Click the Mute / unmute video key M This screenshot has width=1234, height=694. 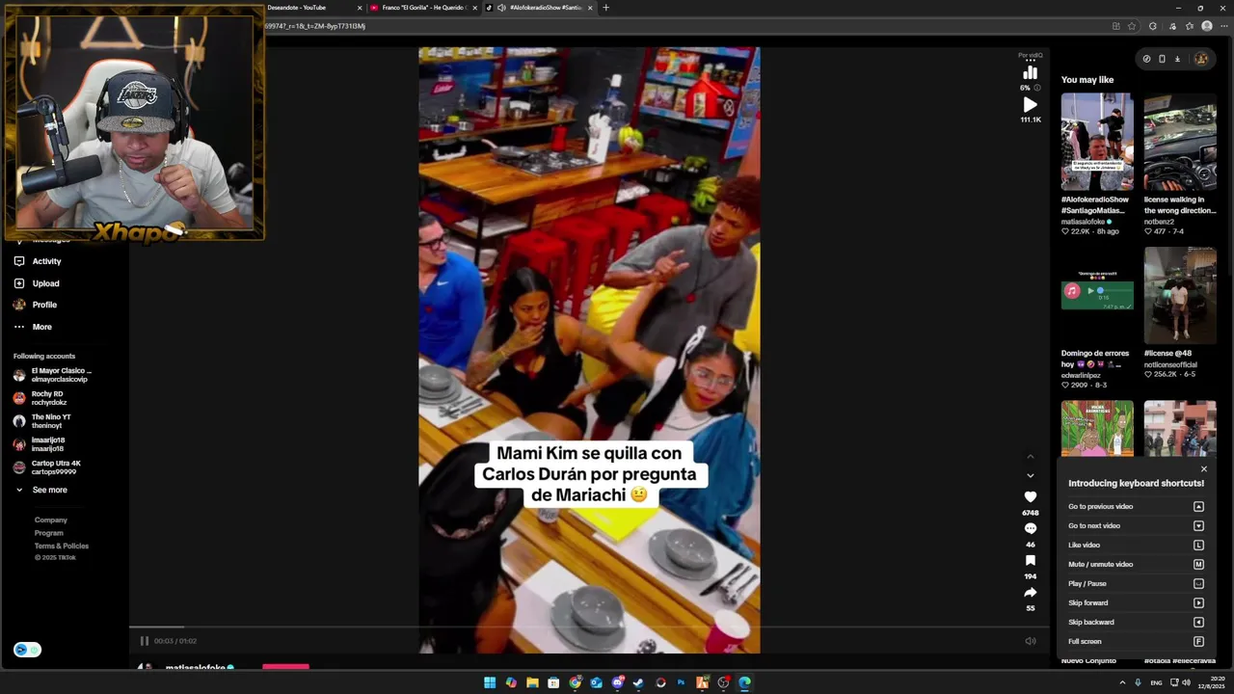(1198, 565)
